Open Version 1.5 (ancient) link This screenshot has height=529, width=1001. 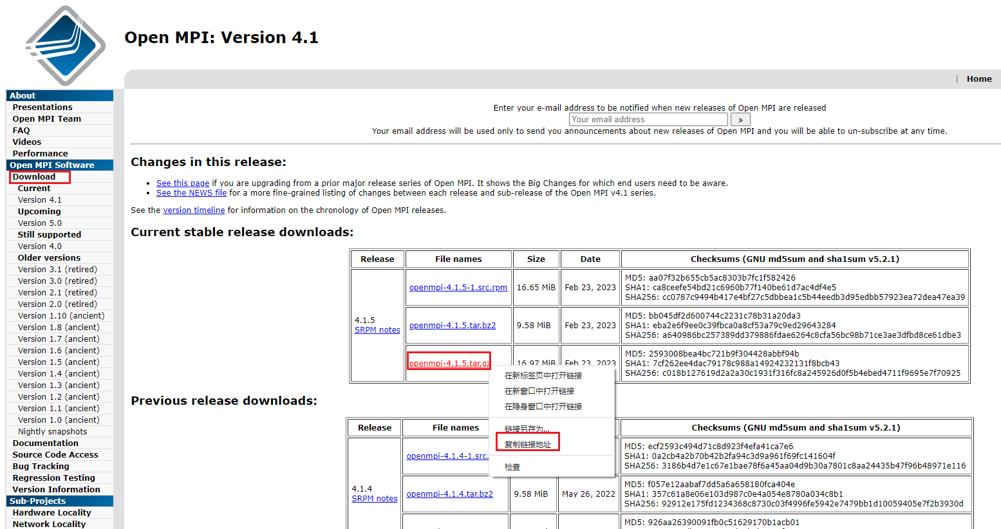tap(59, 362)
